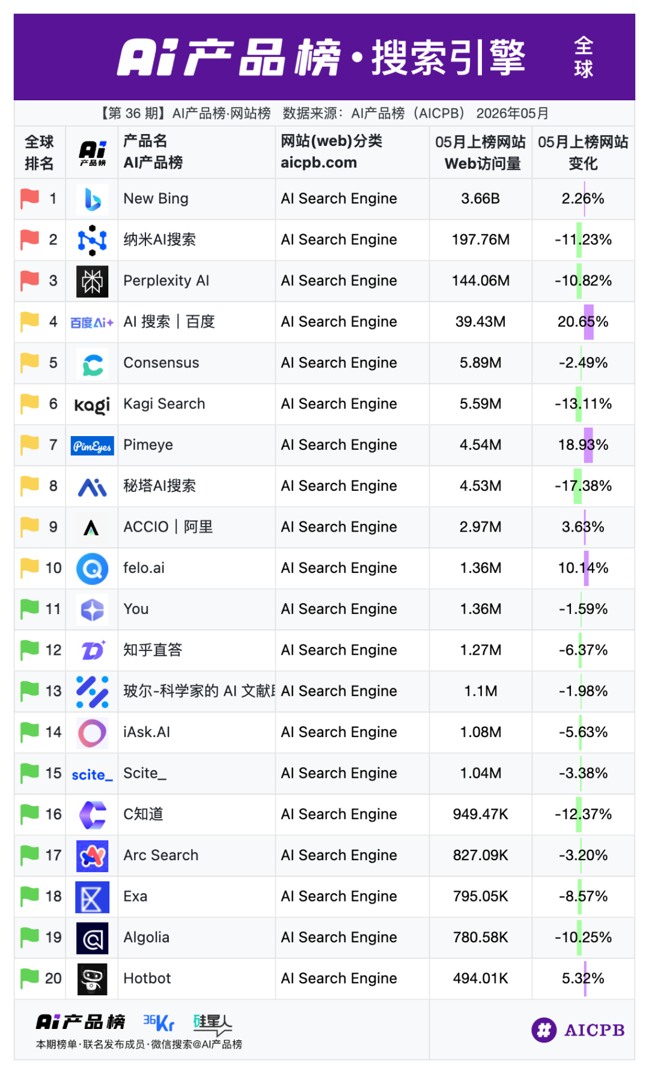
Task: Click the Arc Search product name
Action: (161, 855)
